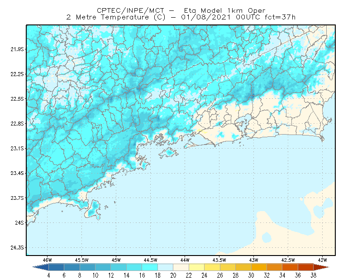362x280 pixels.
Task: Click the '23.4S' latitude label
Action: (17, 173)
